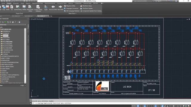
Task: Select the highlighted FUENTES folder
Action: (x=6, y=35)
